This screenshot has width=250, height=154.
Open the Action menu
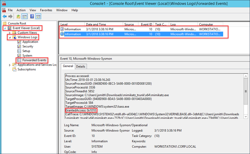tap(21, 10)
